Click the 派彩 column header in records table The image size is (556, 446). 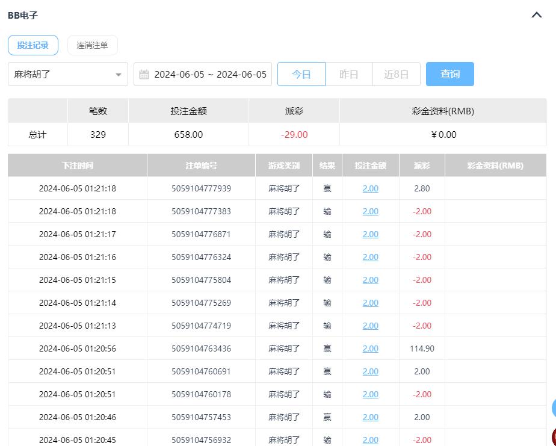(422, 166)
